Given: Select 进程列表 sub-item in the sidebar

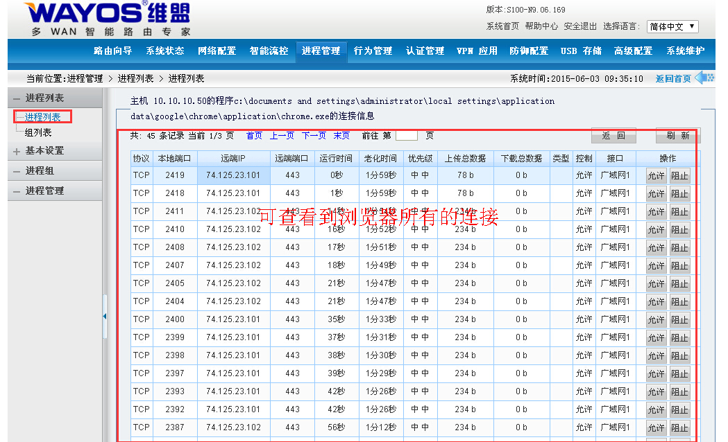Looking at the screenshot, I should click(42, 117).
